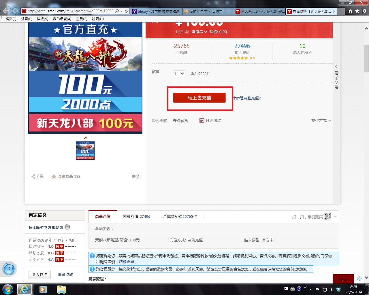
Task: Select the 累計評價 27496 tab
Action: coord(137,216)
